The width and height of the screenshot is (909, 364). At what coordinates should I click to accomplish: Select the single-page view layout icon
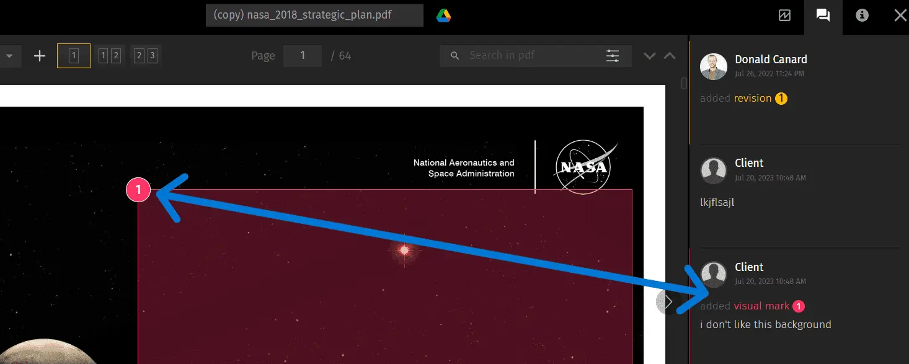[x=73, y=55]
